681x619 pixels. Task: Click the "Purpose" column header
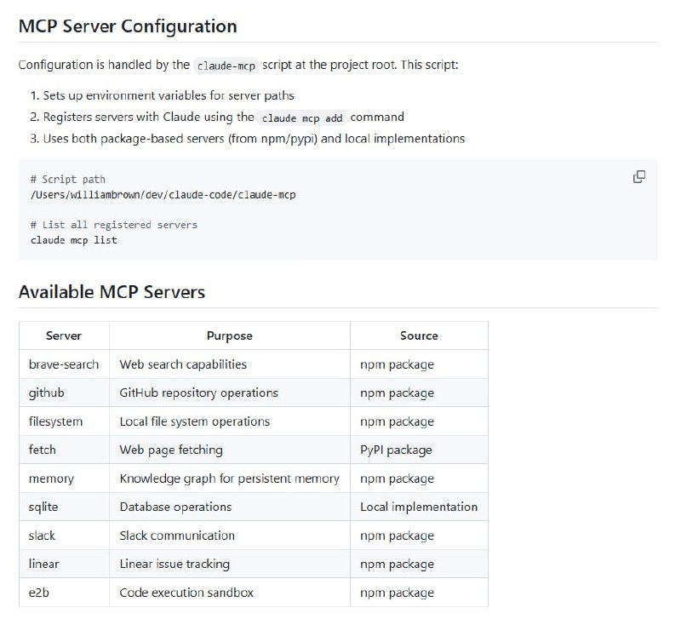point(229,335)
